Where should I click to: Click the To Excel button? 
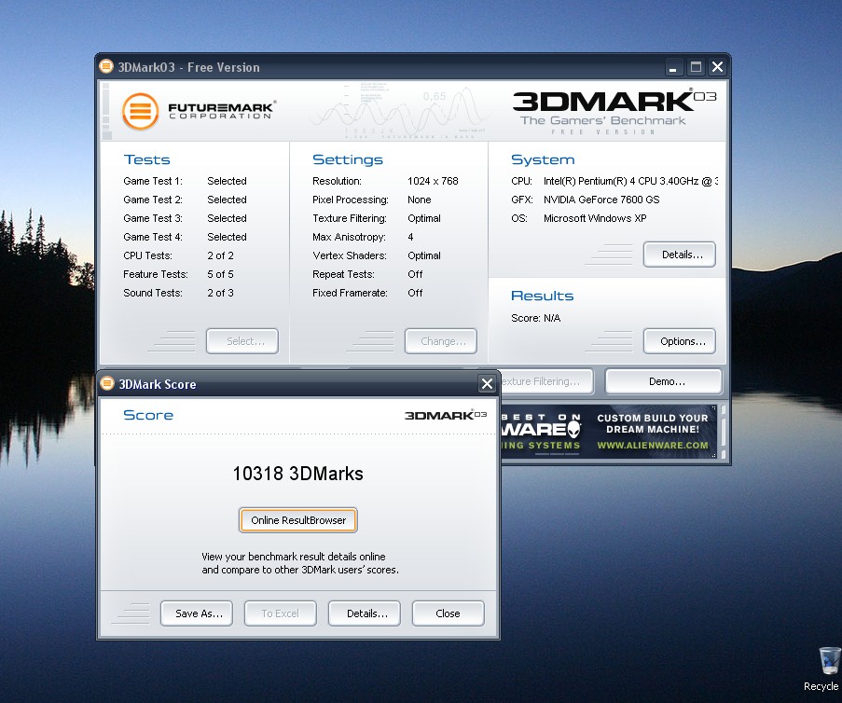click(281, 613)
